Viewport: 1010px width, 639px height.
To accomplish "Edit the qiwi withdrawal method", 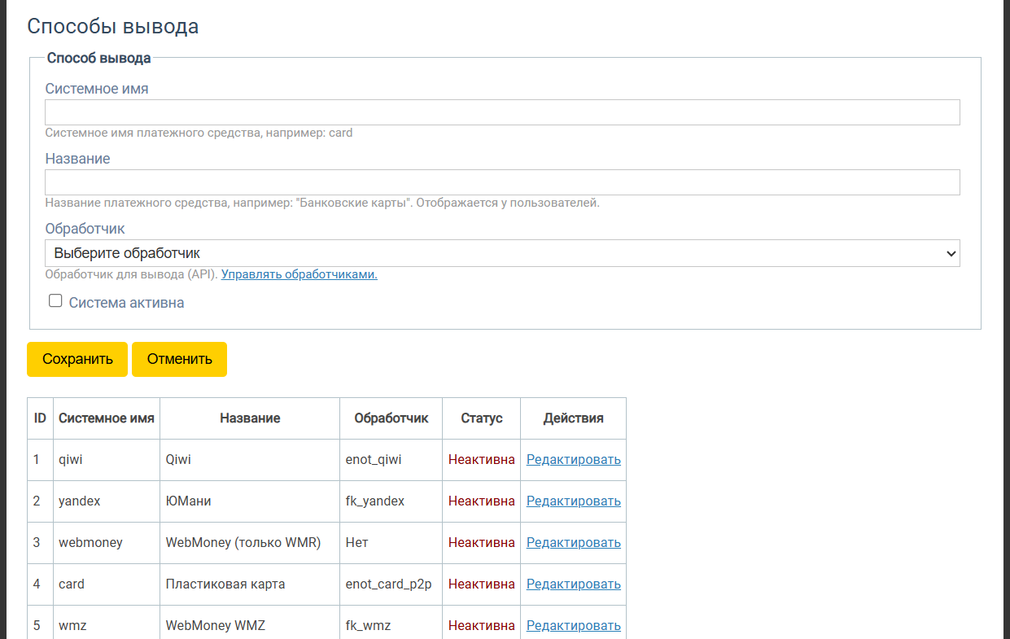I will 573,459.
